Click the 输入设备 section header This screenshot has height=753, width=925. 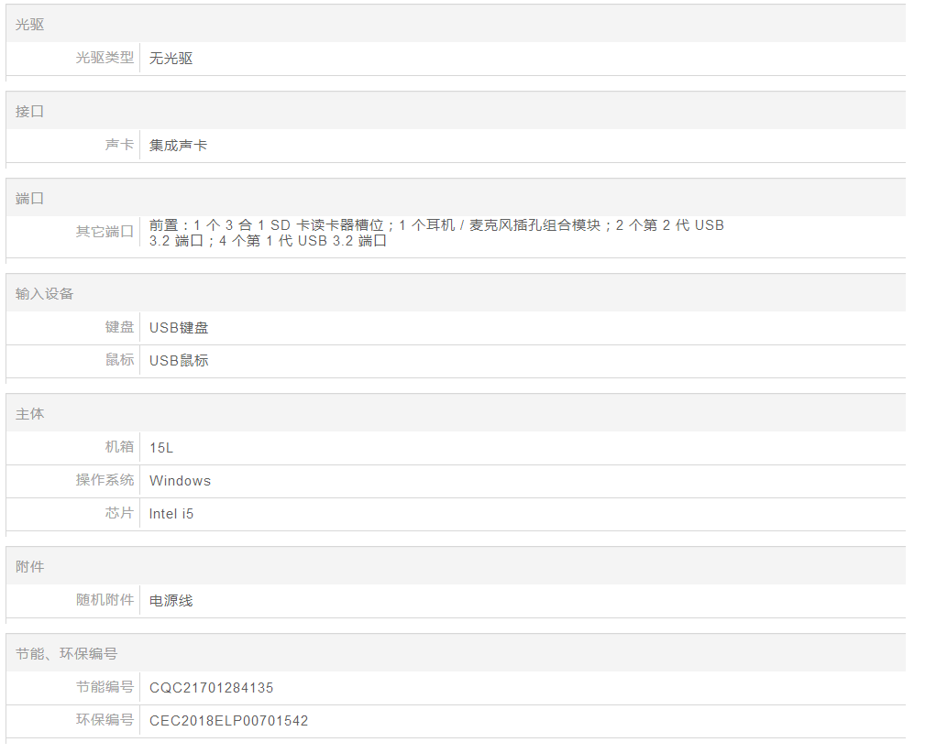(x=45, y=295)
